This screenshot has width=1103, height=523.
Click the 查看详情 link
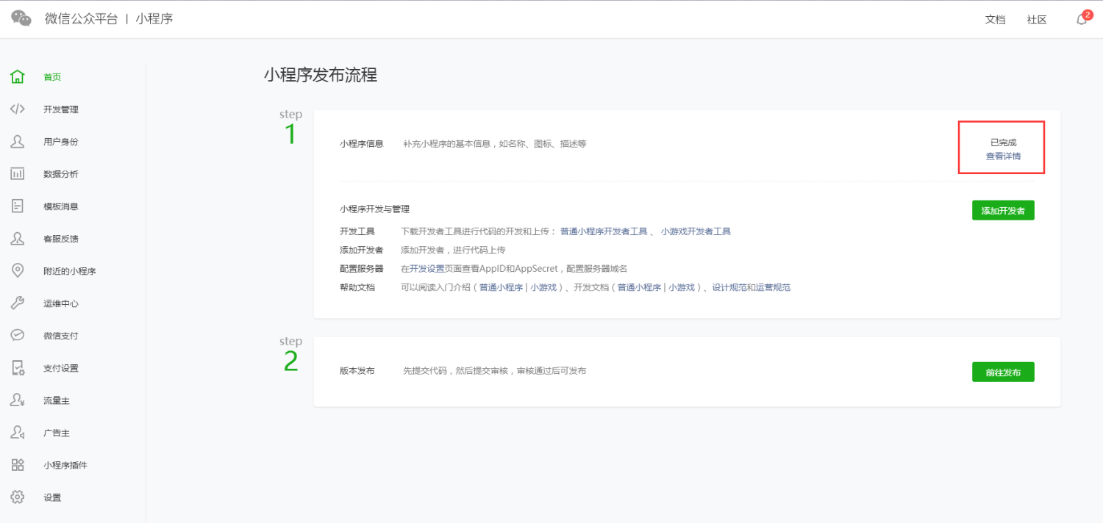click(1003, 156)
